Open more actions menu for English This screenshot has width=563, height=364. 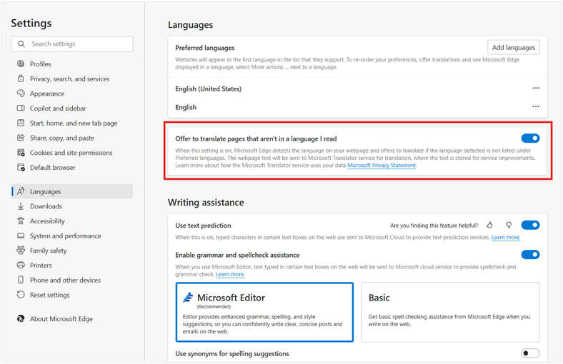(536, 107)
